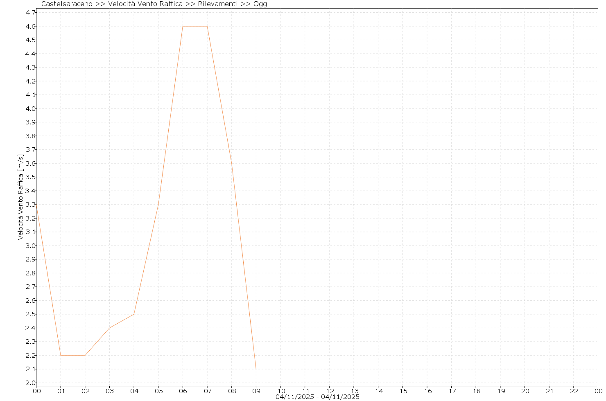Click the vertical 'Velocità Vento Raffica [m/s]' axis title
Viewport: 606px width, 401px height.
pos(20,197)
